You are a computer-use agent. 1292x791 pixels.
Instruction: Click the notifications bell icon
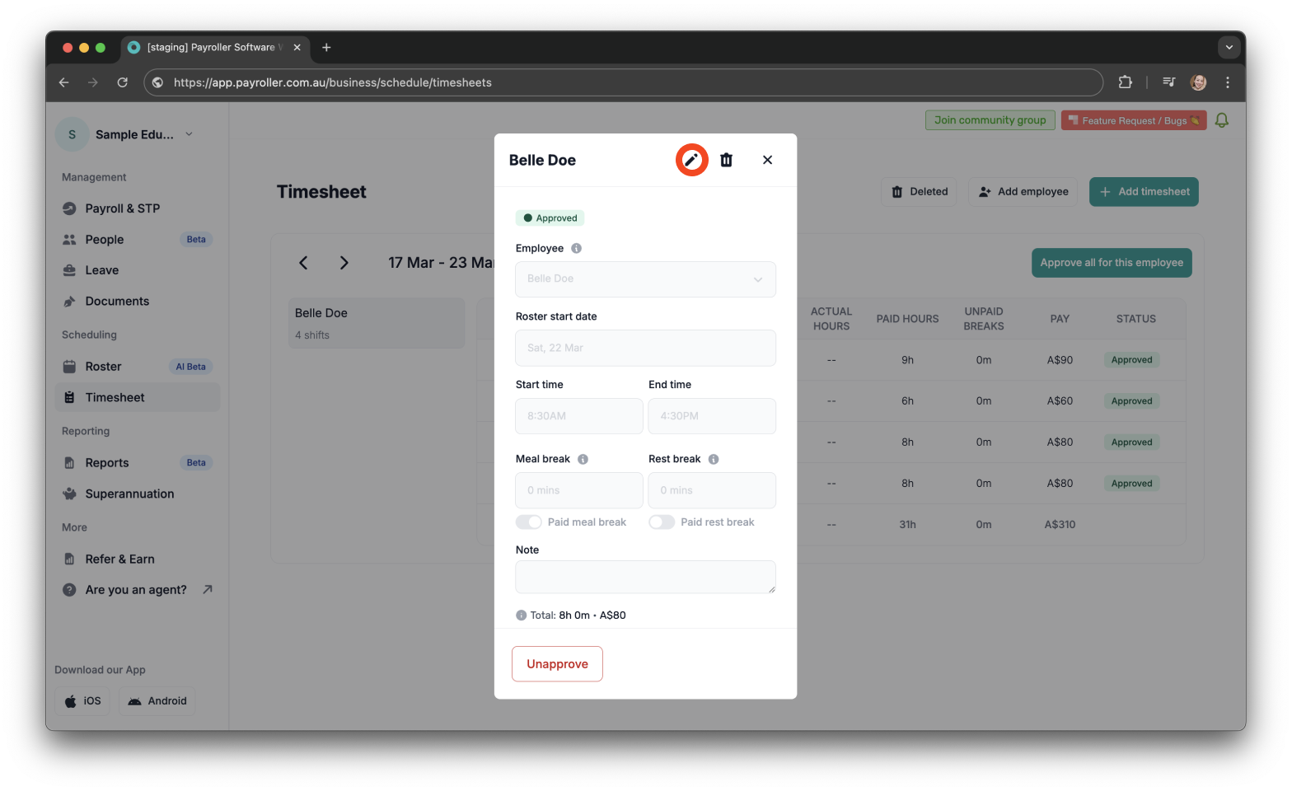click(x=1222, y=120)
